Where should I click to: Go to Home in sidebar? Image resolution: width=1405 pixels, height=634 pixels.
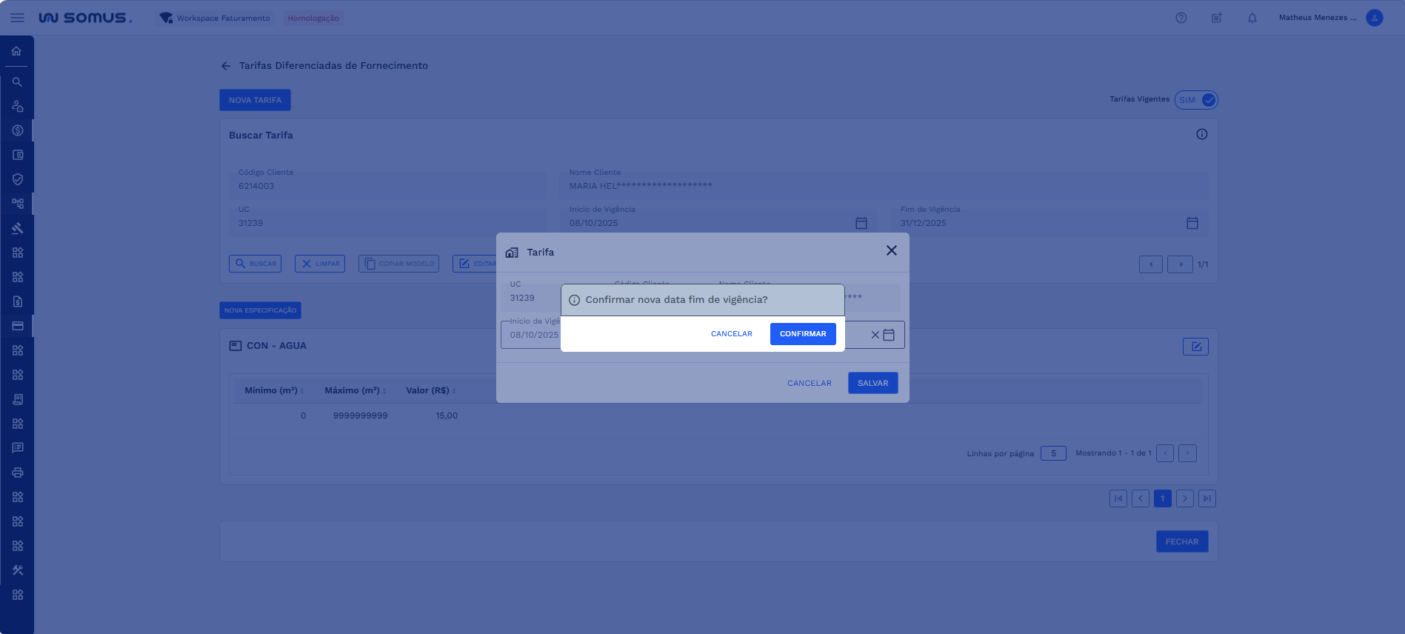(x=16, y=51)
